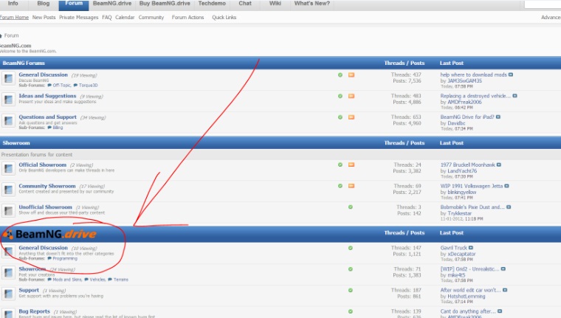Open the Billing sub-forum
The width and height of the screenshot is (561, 318).
[x=58, y=128]
